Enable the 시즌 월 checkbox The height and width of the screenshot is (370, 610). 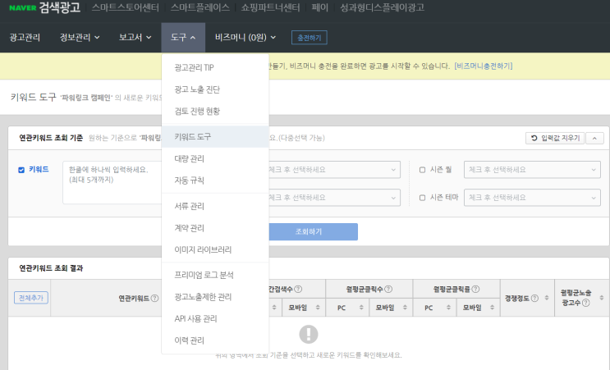(422, 170)
